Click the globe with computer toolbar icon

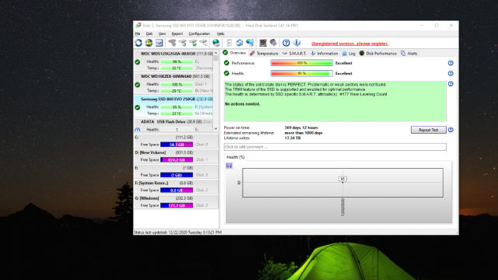250,43
